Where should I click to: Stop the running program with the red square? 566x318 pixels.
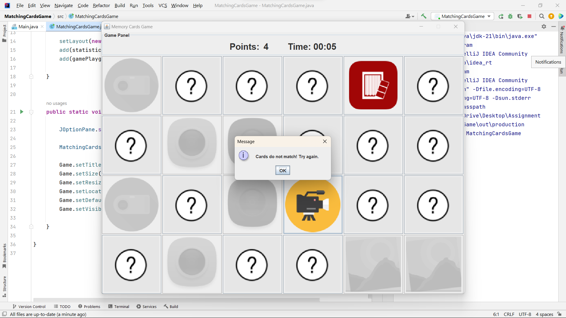tap(529, 16)
